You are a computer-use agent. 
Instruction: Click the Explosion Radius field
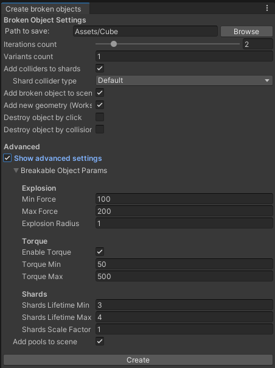184,223
